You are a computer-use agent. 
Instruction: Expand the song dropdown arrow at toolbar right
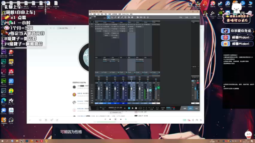click(190, 17)
